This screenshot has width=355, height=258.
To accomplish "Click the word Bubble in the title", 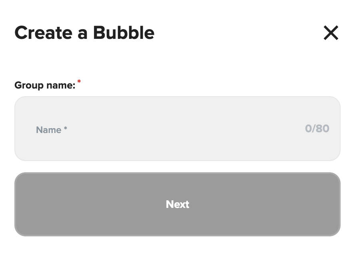I will [x=124, y=33].
